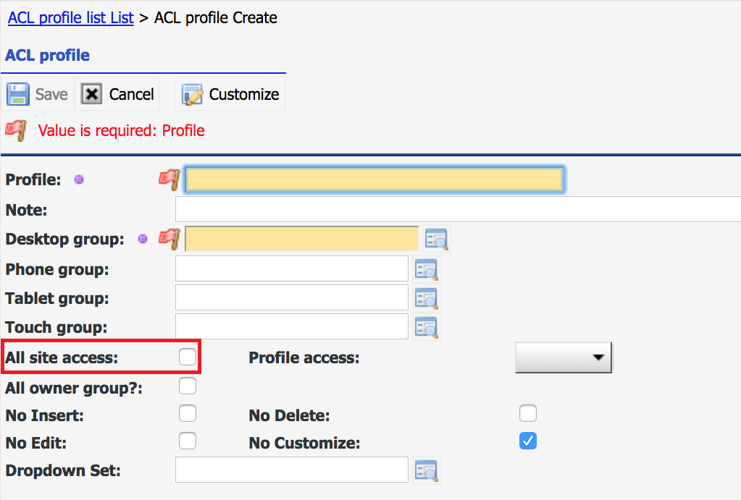The height and width of the screenshot is (500, 741).
Task: Open Phone group lookup icon
Action: [426, 270]
